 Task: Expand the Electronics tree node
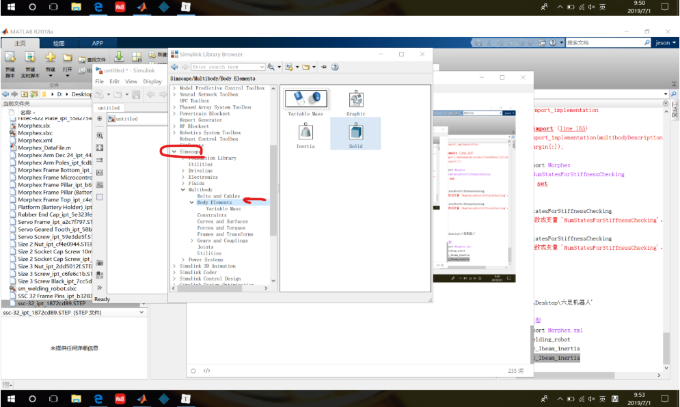tap(183, 178)
